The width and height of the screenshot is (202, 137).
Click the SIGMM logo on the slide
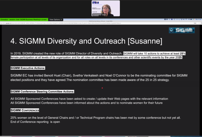[x=182, y=30]
